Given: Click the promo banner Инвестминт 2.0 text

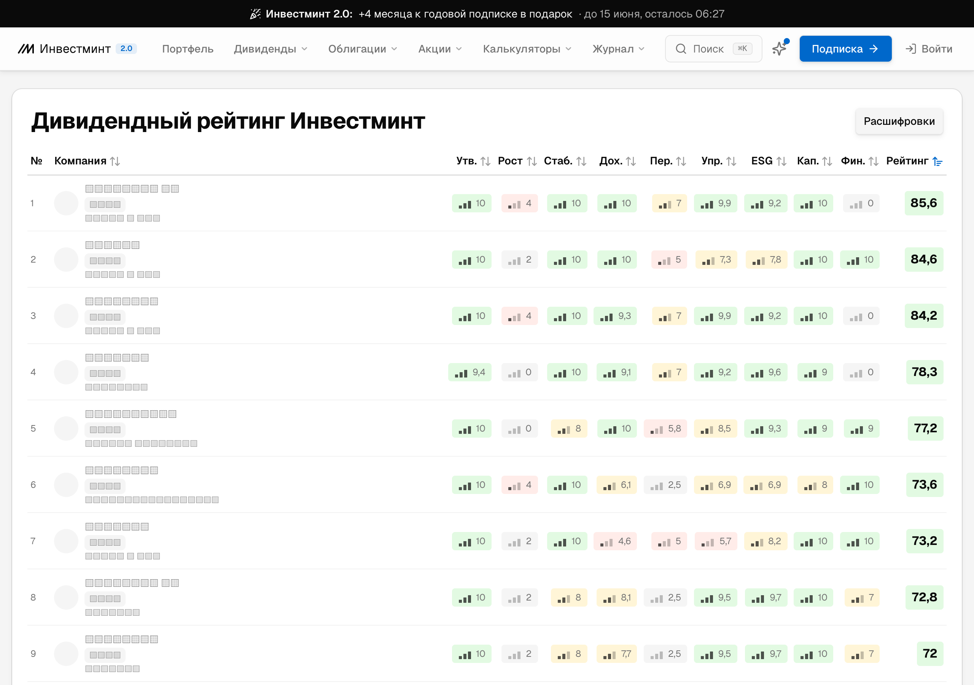Looking at the screenshot, I should (x=309, y=14).
